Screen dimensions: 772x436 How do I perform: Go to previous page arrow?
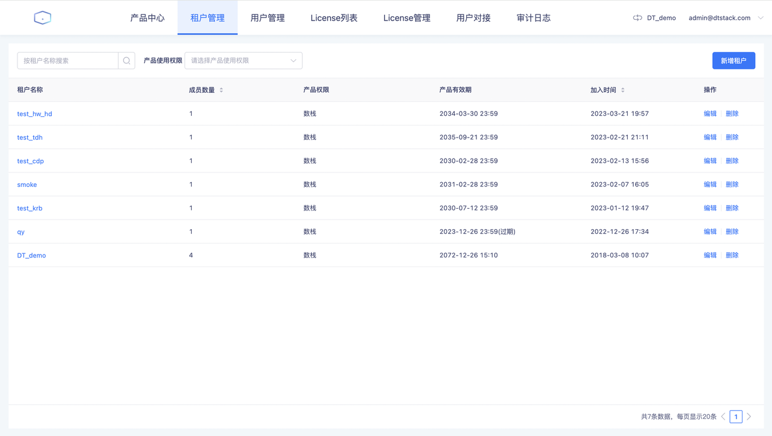coord(724,417)
